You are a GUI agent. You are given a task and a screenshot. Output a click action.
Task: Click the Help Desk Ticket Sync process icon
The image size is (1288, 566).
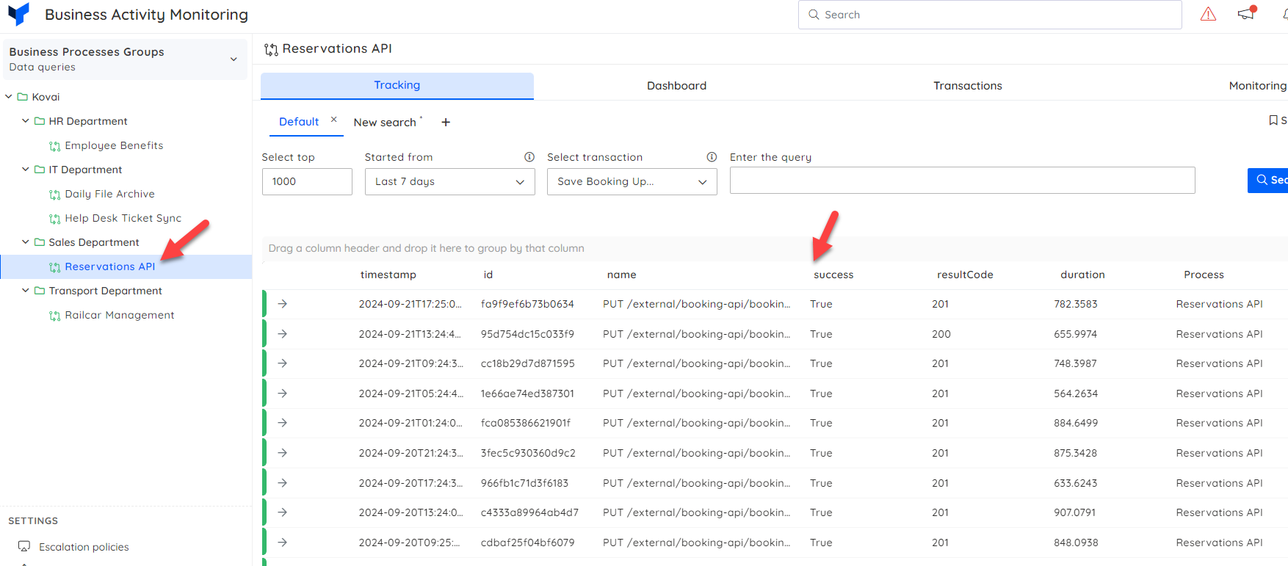click(55, 219)
